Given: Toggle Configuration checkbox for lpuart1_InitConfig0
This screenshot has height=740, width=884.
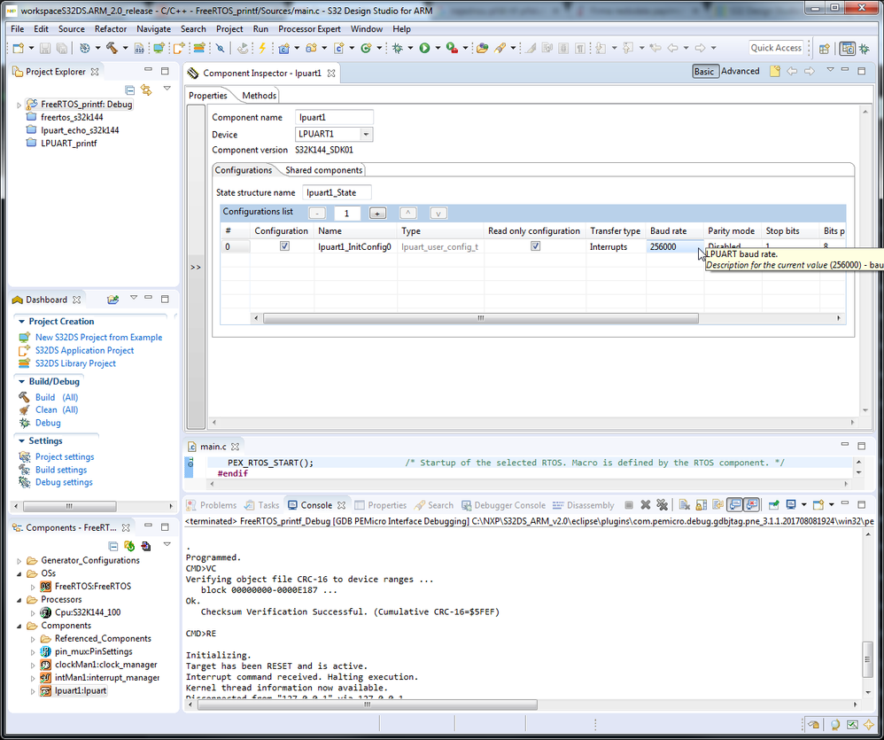Looking at the screenshot, I should 284,245.
